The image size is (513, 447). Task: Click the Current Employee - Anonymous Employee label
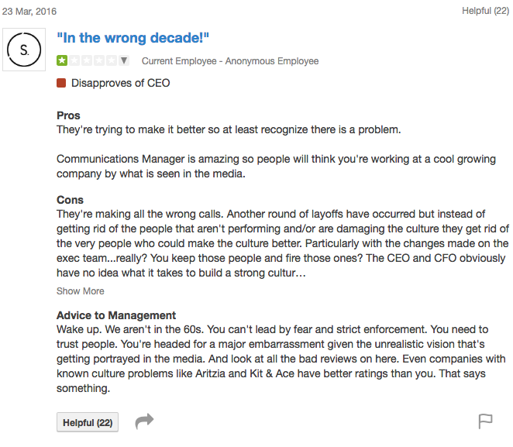pyautogui.click(x=229, y=61)
